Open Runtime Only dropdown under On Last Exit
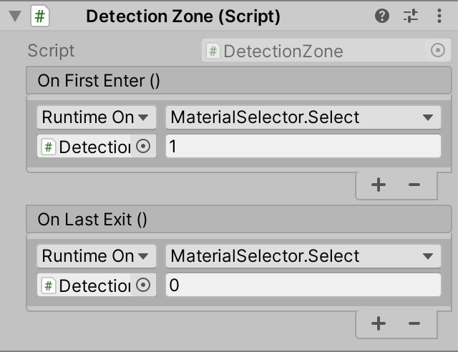The height and width of the screenshot is (352, 458). pos(95,256)
